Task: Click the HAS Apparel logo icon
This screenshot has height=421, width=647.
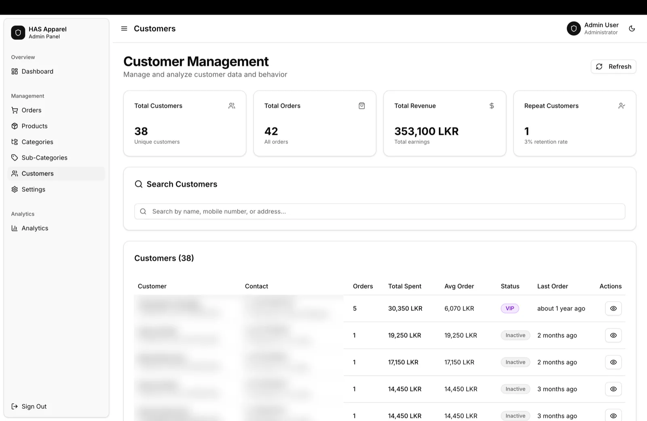Action: (x=18, y=32)
